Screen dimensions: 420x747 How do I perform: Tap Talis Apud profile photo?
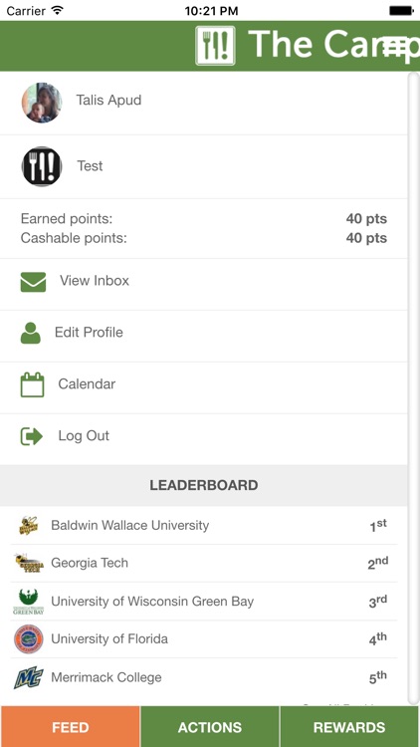coord(42,103)
